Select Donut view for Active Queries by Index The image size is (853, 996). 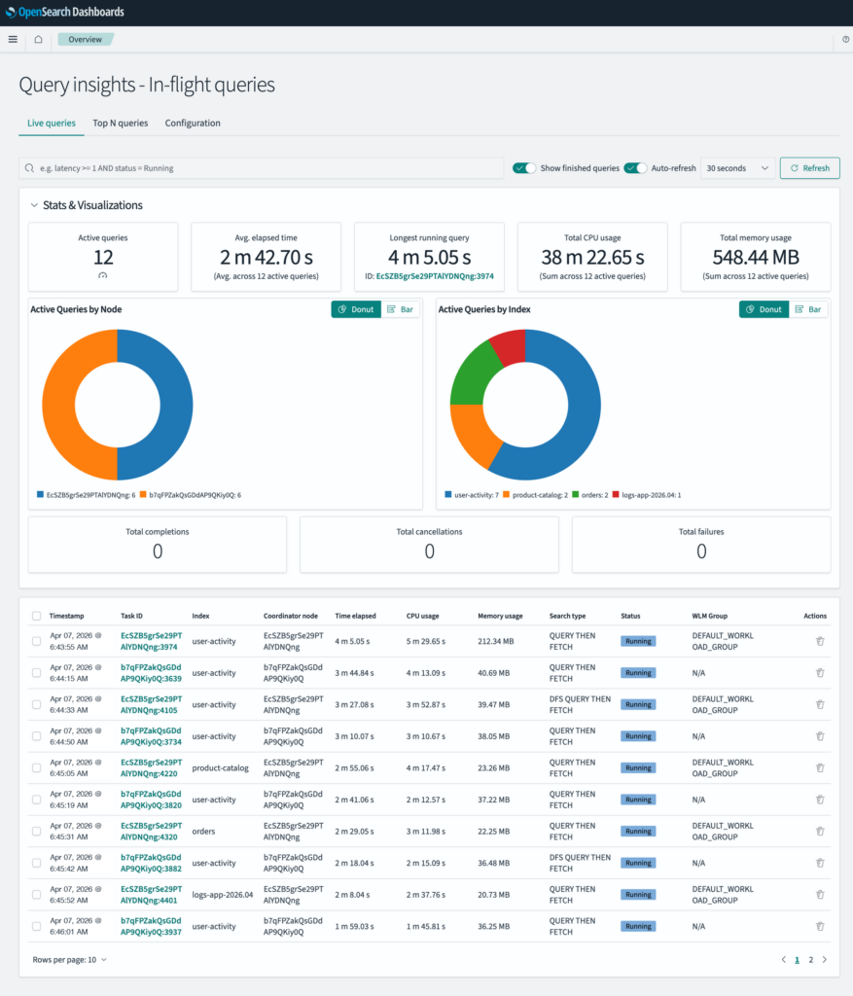pyautogui.click(x=764, y=309)
